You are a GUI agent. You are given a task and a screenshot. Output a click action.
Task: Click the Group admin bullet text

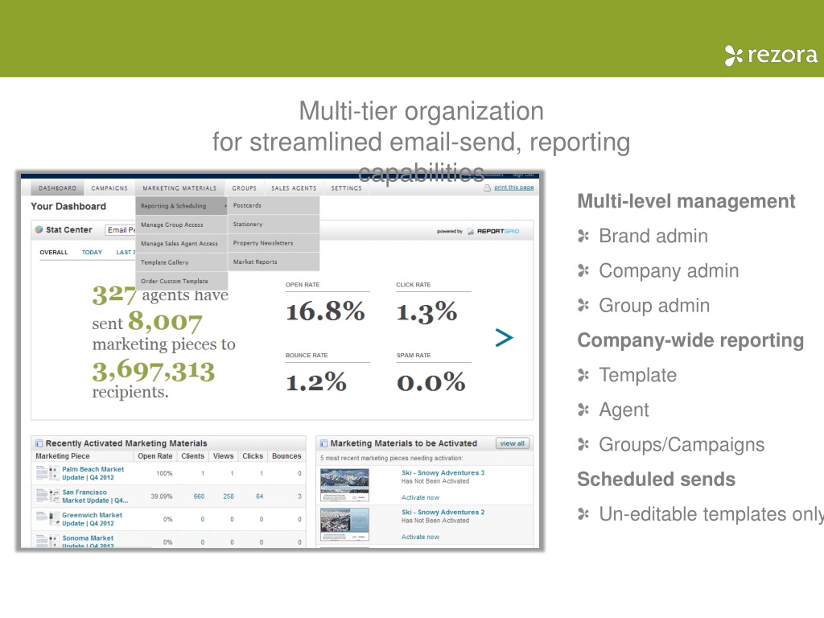click(x=654, y=305)
